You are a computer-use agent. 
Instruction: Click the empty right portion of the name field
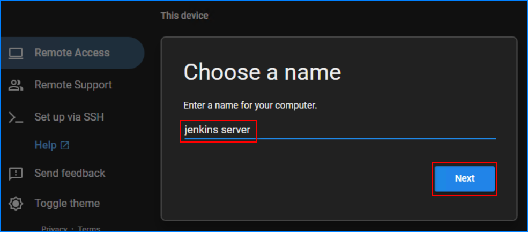(375, 130)
